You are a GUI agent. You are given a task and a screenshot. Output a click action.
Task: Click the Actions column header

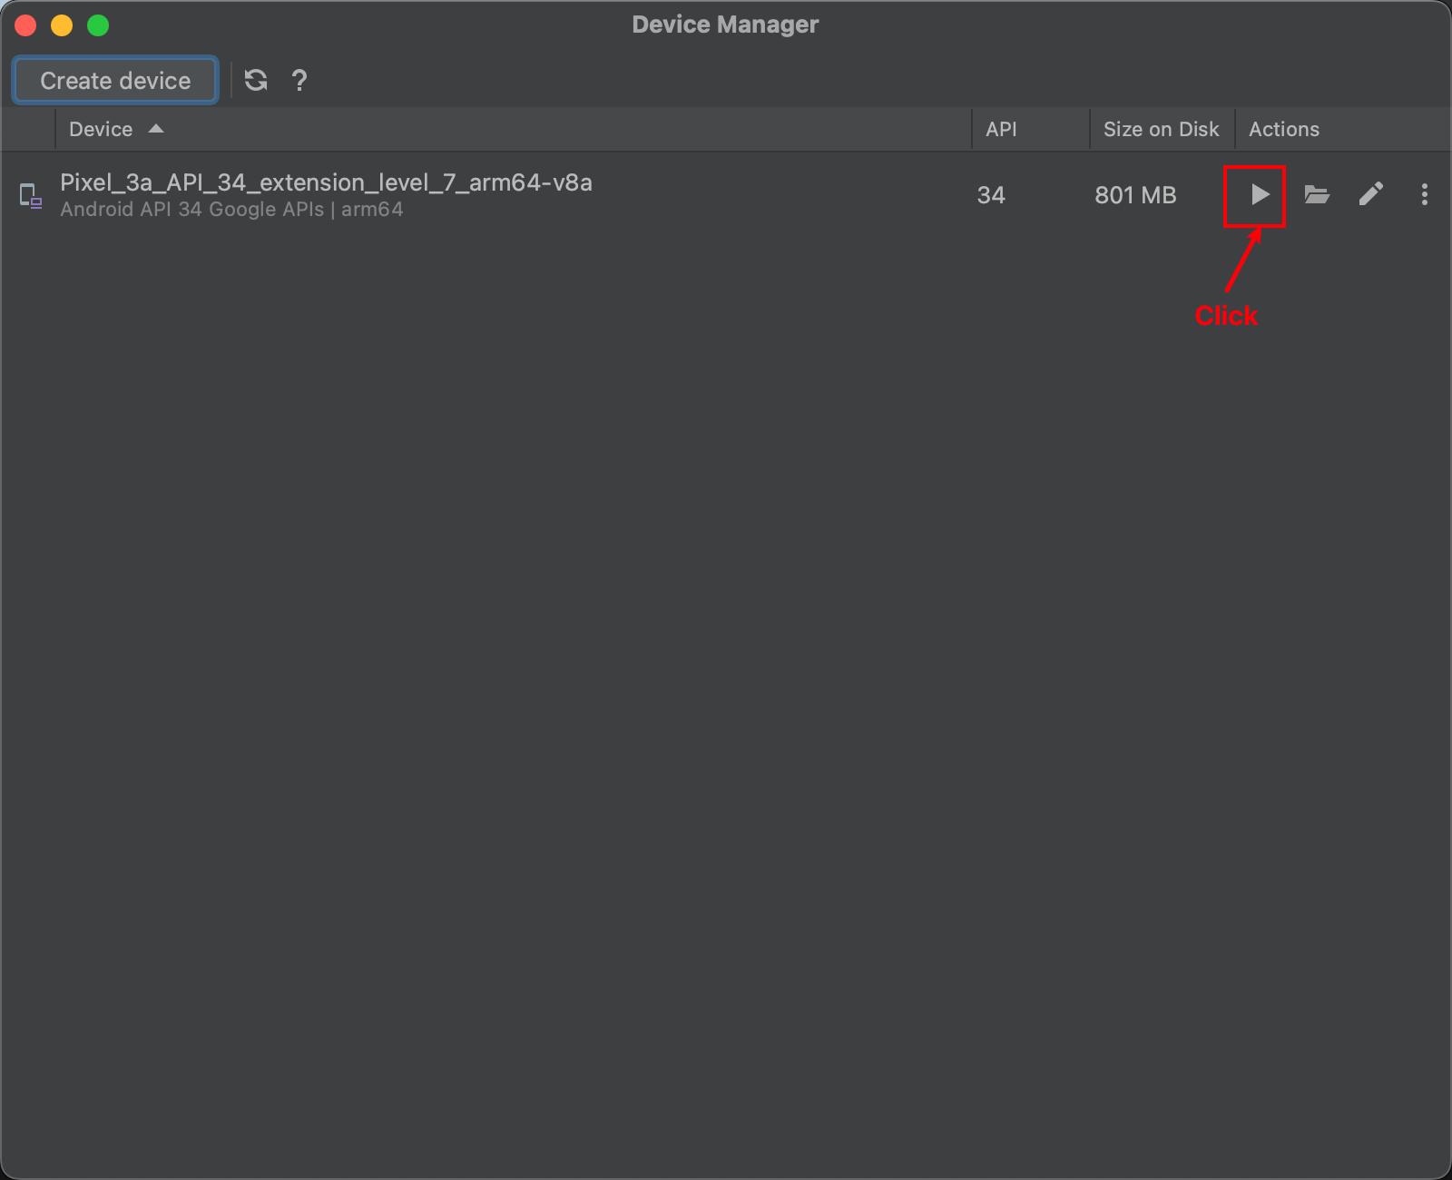coord(1284,129)
